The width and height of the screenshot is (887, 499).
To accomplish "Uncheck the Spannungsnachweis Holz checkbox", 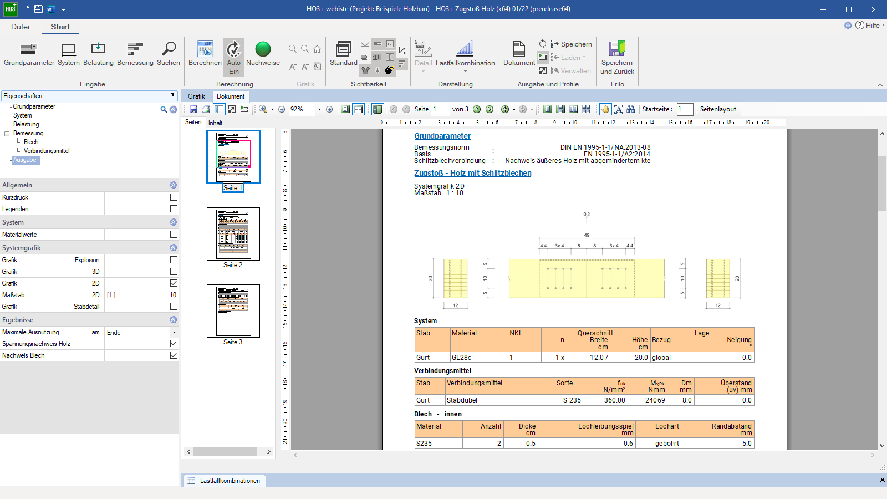I will click(x=174, y=344).
